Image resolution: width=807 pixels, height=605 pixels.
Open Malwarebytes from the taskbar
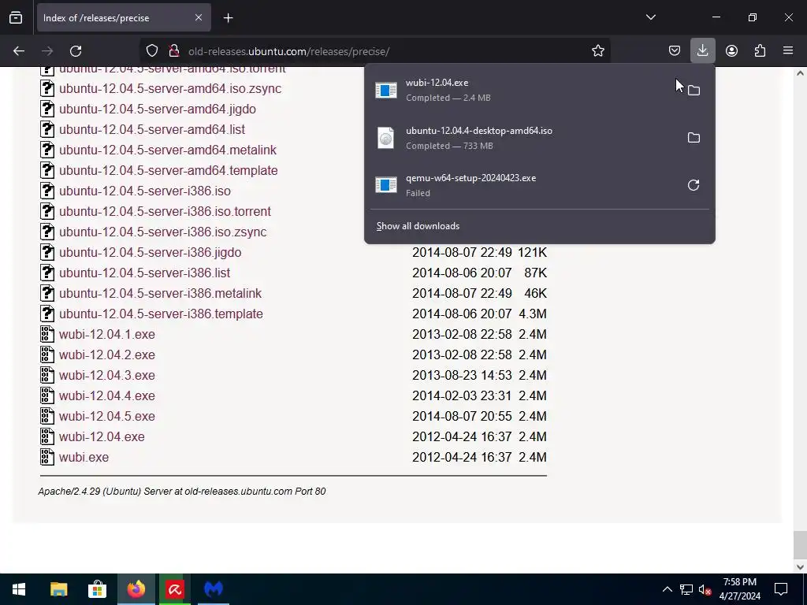(x=214, y=589)
